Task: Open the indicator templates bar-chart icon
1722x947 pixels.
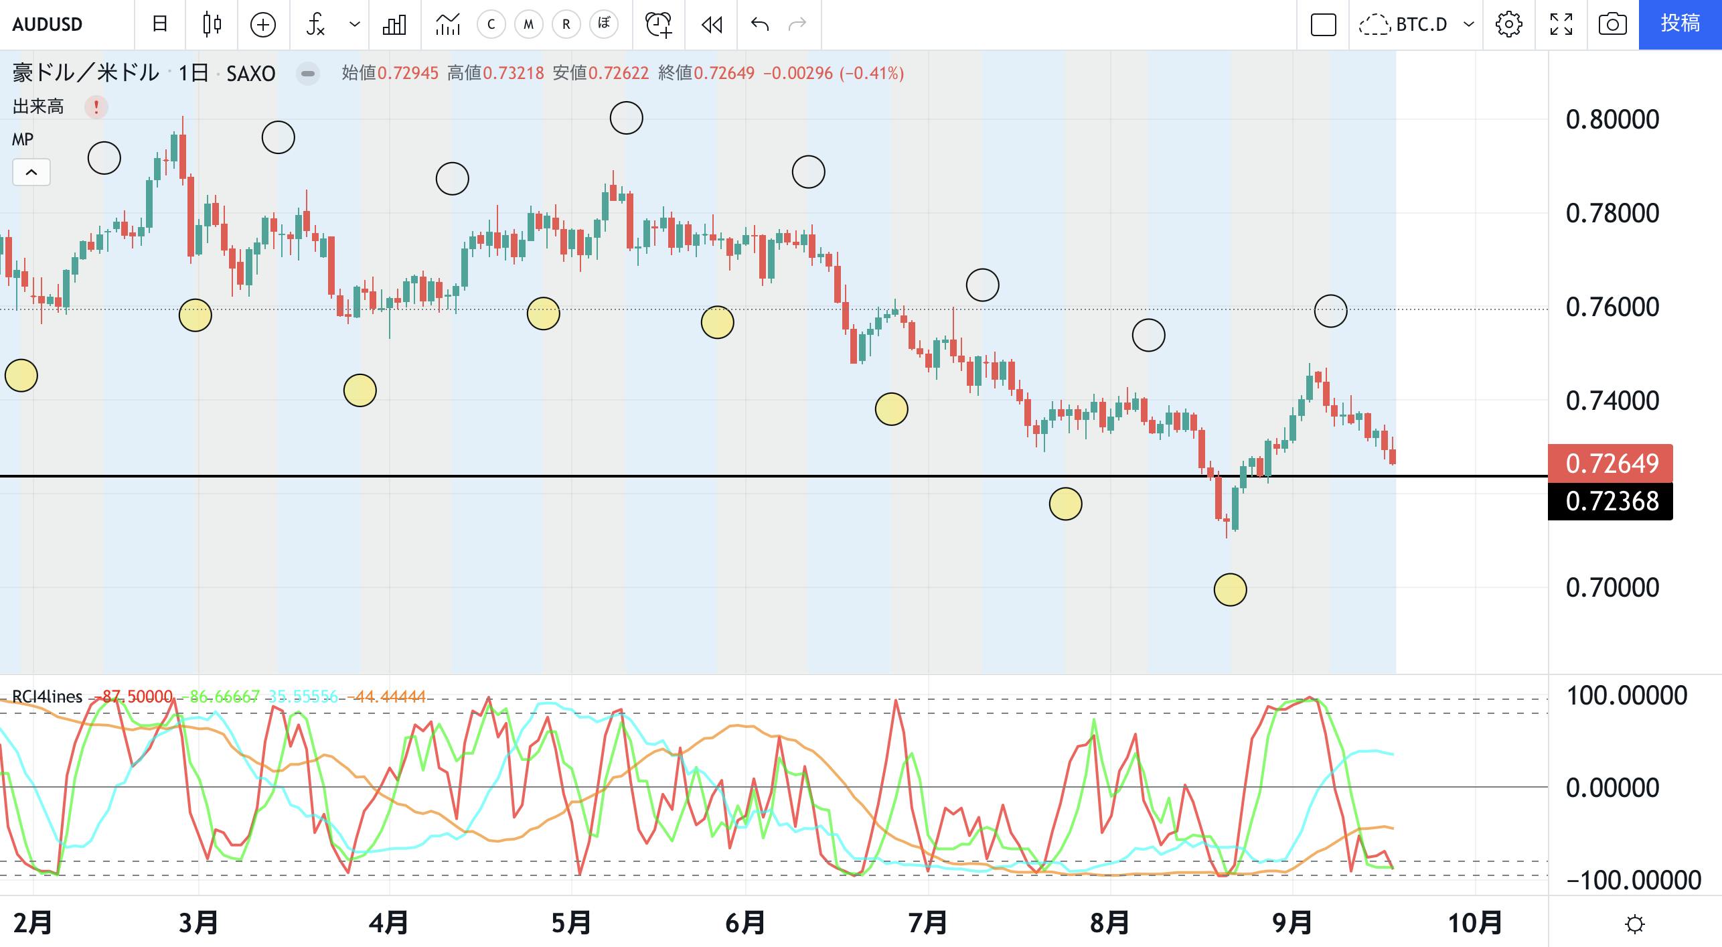Action: coord(394,25)
